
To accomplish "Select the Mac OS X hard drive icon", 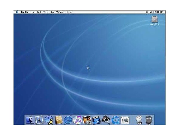I will [x=154, y=19].
